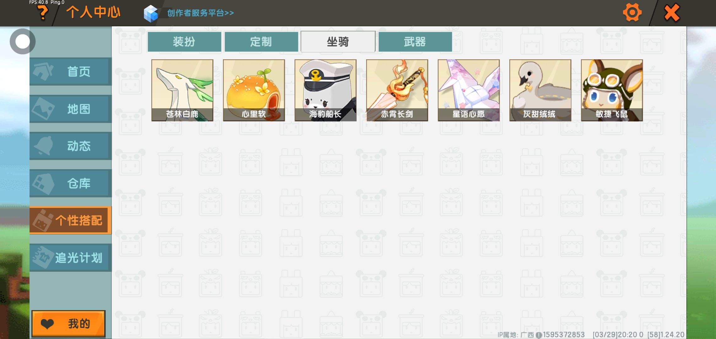Switch to the 装扮 tab
This screenshot has width=716, height=339.
[x=184, y=42]
